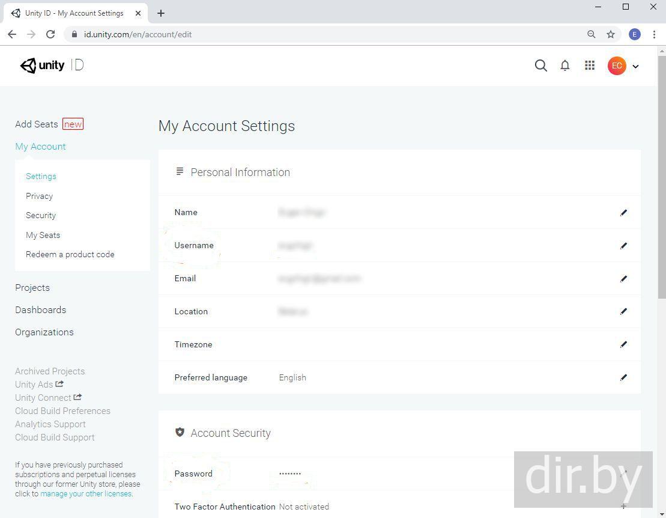The width and height of the screenshot is (666, 518).
Task: Open a new browser tab
Action: point(160,13)
